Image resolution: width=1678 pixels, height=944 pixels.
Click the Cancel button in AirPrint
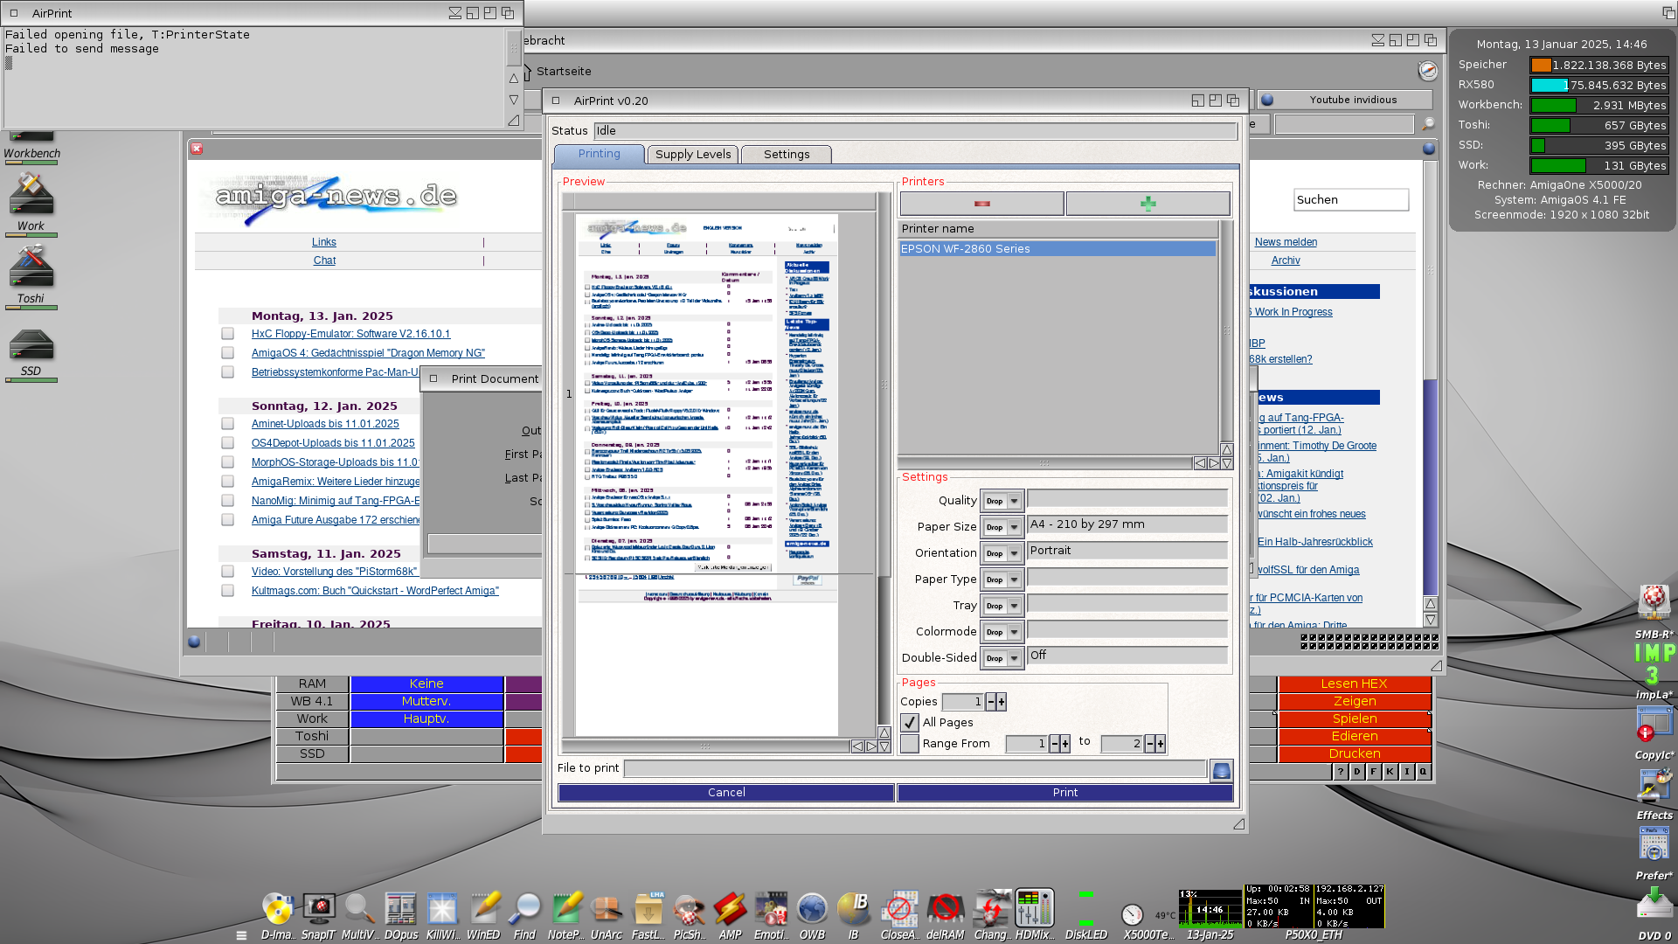click(726, 793)
